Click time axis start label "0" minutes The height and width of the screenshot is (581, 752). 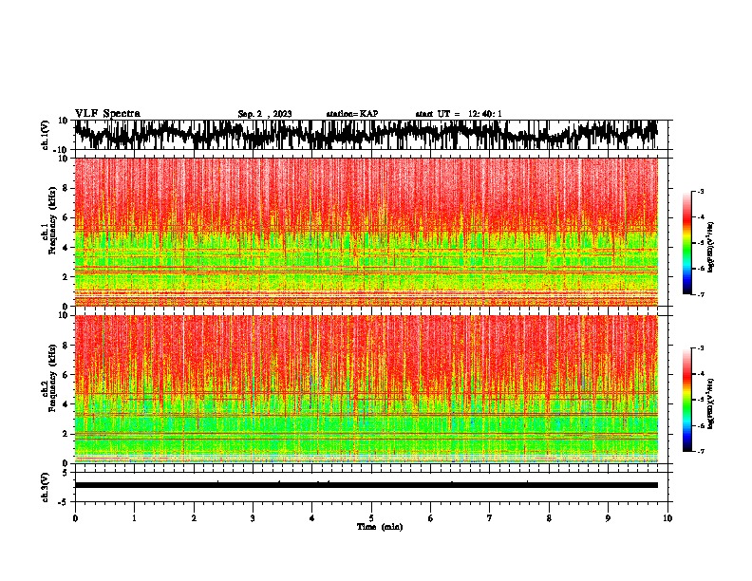(x=75, y=518)
